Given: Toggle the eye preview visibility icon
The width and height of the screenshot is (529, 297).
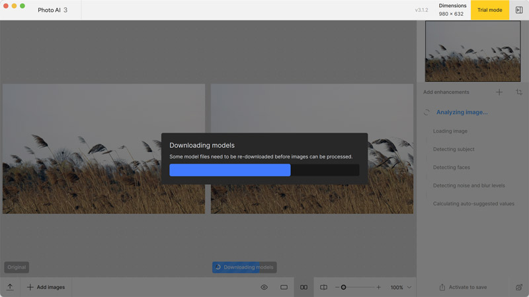Looking at the screenshot, I should (x=264, y=287).
